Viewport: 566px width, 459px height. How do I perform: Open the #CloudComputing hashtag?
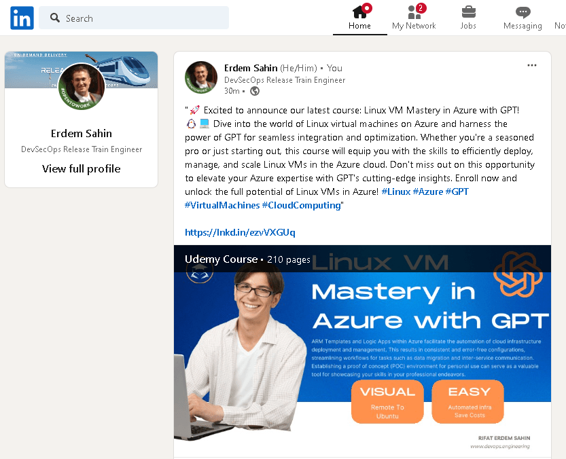coord(302,205)
